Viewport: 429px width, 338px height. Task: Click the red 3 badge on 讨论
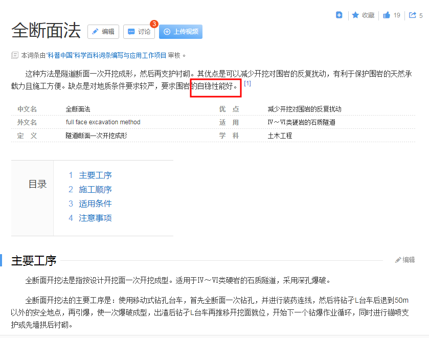point(154,24)
